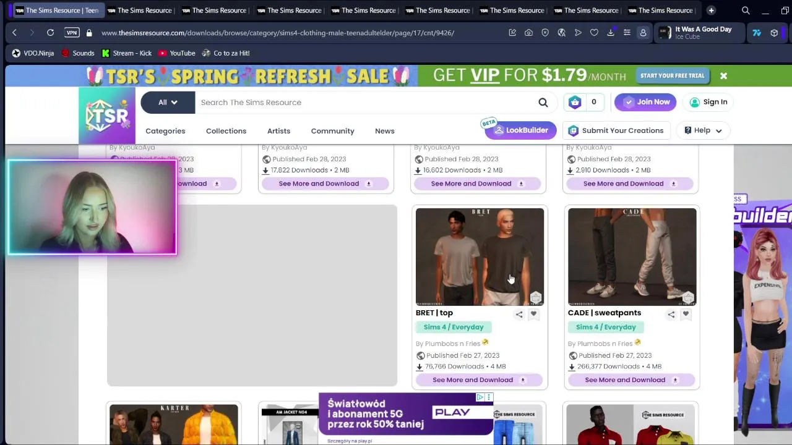Open the browser profile account icon
792x445 pixels.
[643, 33]
